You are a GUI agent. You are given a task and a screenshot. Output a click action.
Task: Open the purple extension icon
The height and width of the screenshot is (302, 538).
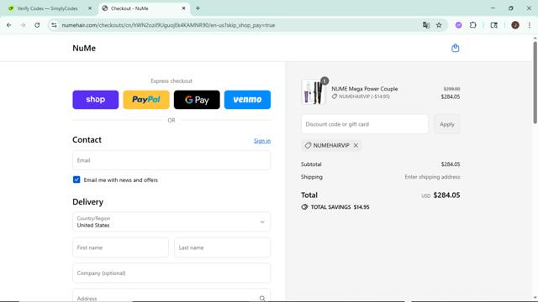[x=458, y=25]
